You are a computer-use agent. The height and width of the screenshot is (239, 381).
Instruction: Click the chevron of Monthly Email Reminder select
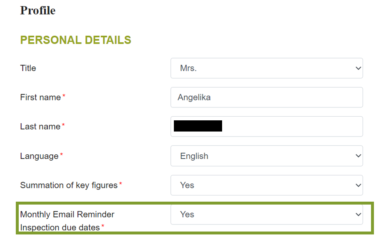click(358, 215)
